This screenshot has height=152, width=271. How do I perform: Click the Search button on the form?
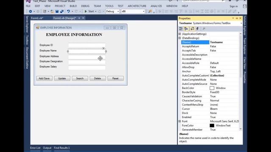tap(80, 79)
